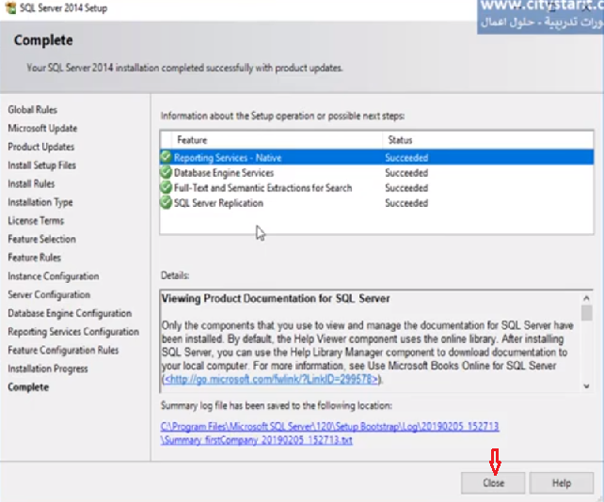Click the SQL Server Setup title bar icon

pyautogui.click(x=10, y=8)
